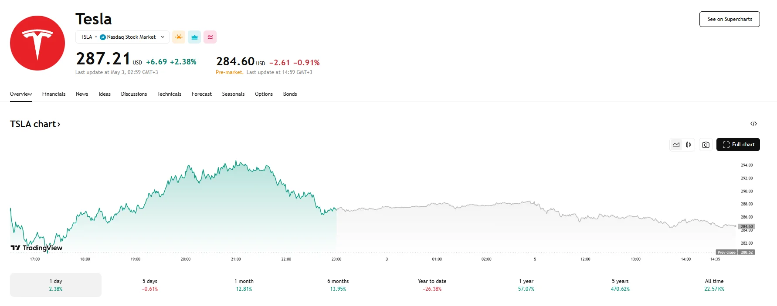This screenshot has width=777, height=306.
Task: Select the All time range
Action: (714, 285)
